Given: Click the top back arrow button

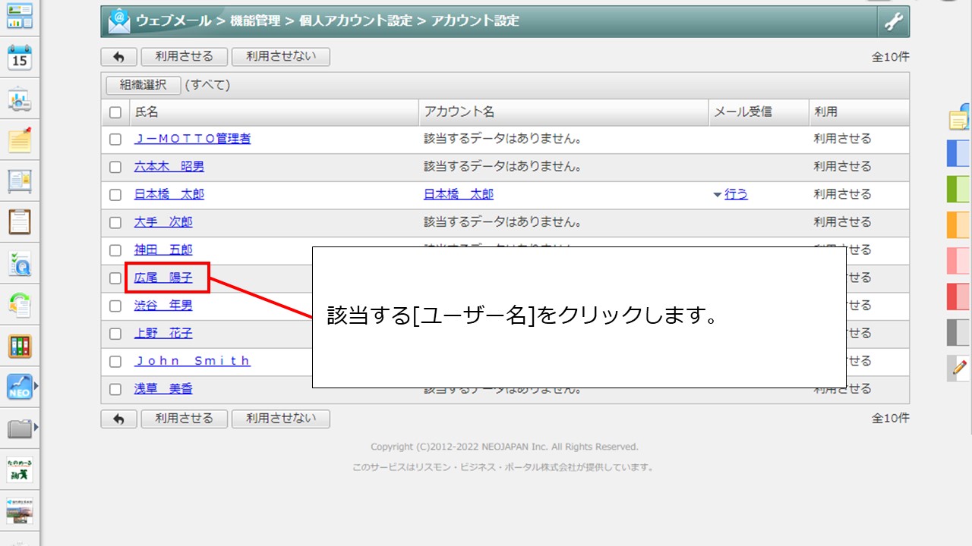Looking at the screenshot, I should [118, 57].
